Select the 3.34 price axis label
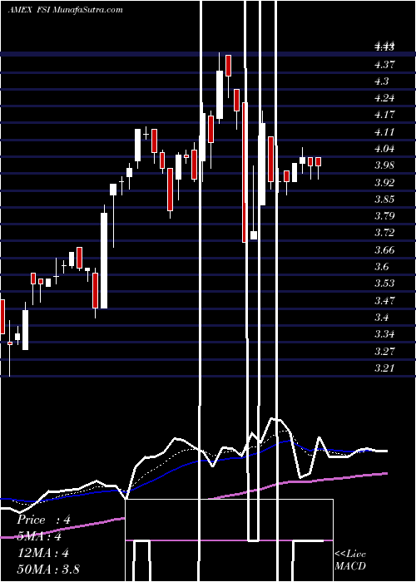This screenshot has width=416, height=582. point(384,334)
